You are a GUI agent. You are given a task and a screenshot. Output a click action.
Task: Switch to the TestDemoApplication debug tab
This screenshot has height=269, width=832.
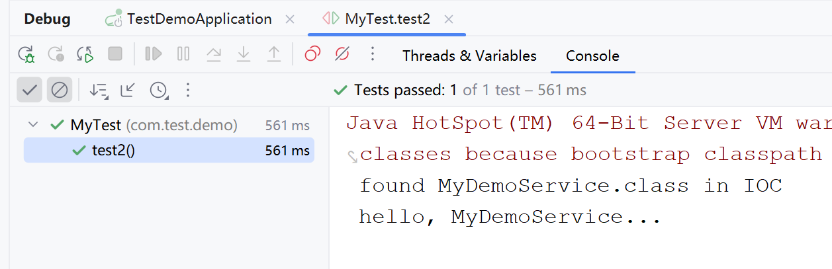coord(199,19)
